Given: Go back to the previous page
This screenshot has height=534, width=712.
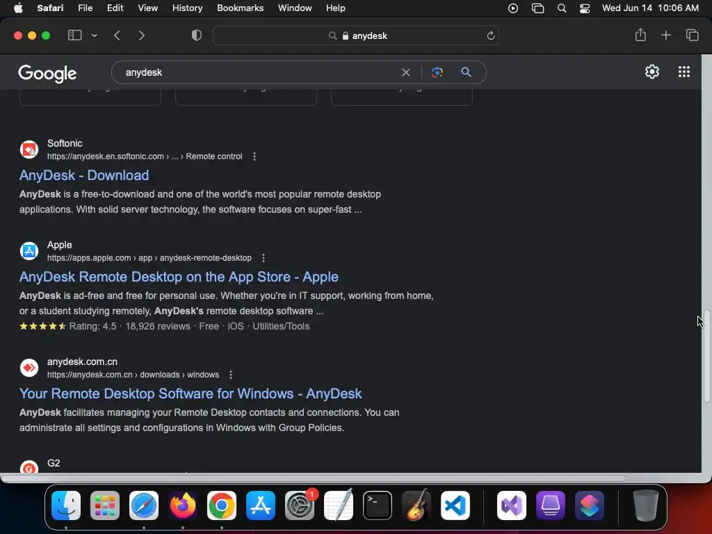Looking at the screenshot, I should tap(117, 35).
